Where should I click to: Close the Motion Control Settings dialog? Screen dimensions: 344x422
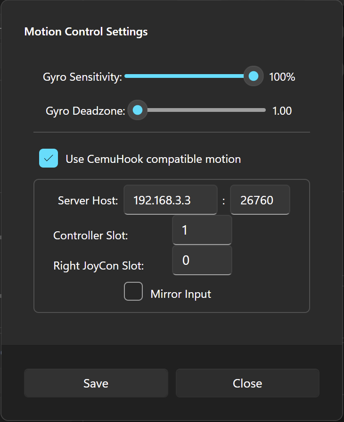(x=247, y=383)
